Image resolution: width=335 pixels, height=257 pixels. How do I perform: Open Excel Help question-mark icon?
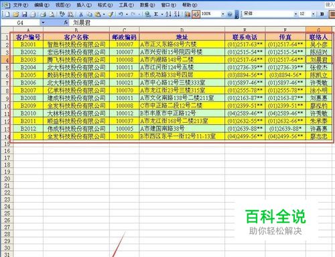(230, 14)
